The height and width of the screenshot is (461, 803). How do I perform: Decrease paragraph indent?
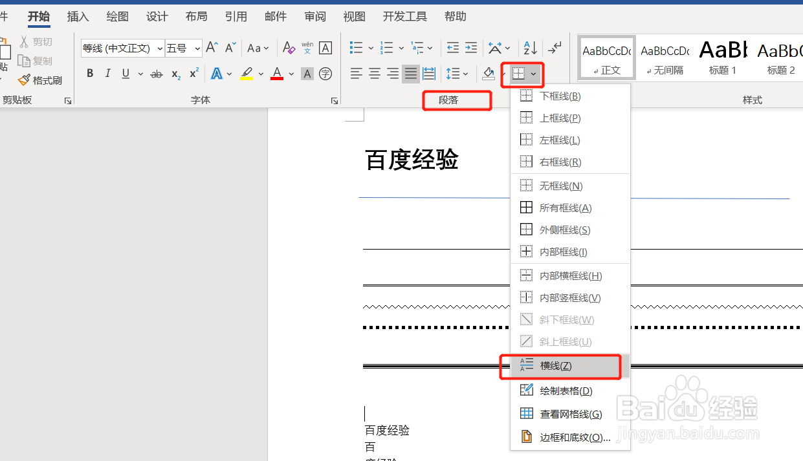(x=453, y=48)
